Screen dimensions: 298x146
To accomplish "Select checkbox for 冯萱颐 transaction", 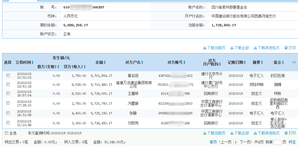I will [x=8, y=103].
